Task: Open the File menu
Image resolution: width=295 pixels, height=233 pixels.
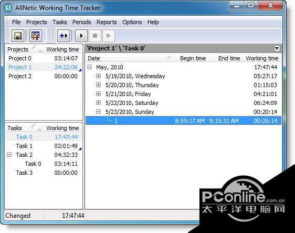Action: (x=16, y=22)
